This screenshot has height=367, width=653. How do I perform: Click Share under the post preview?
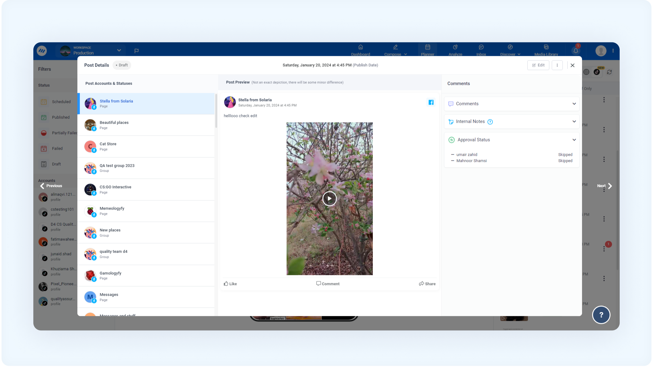[427, 284]
